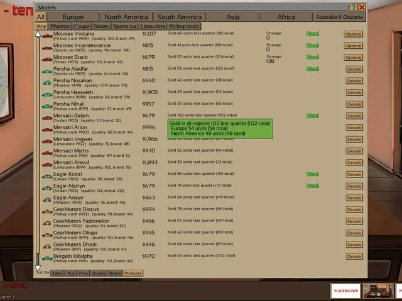Screen dimensions: 402x301
Task: Click the Persha Aladfar teal car icon
Action: tap(47, 71)
